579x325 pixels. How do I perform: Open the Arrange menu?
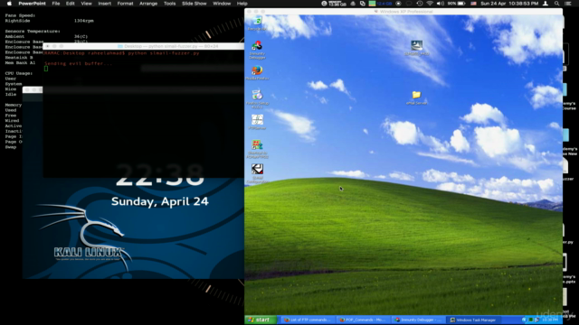pos(148,4)
